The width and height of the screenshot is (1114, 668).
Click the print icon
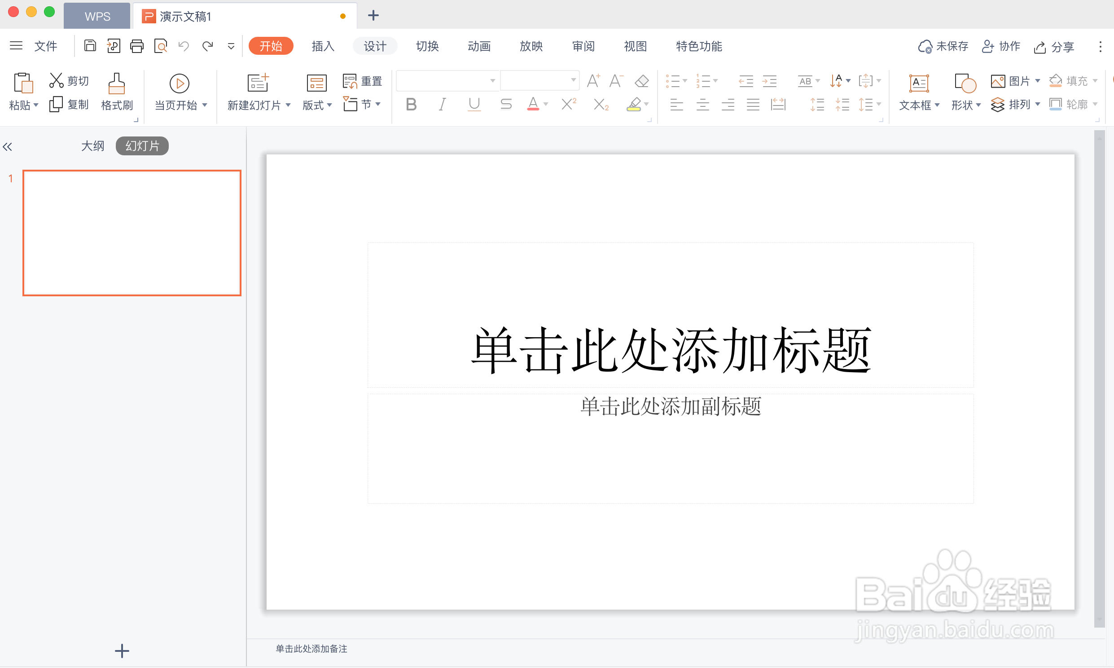pos(137,46)
